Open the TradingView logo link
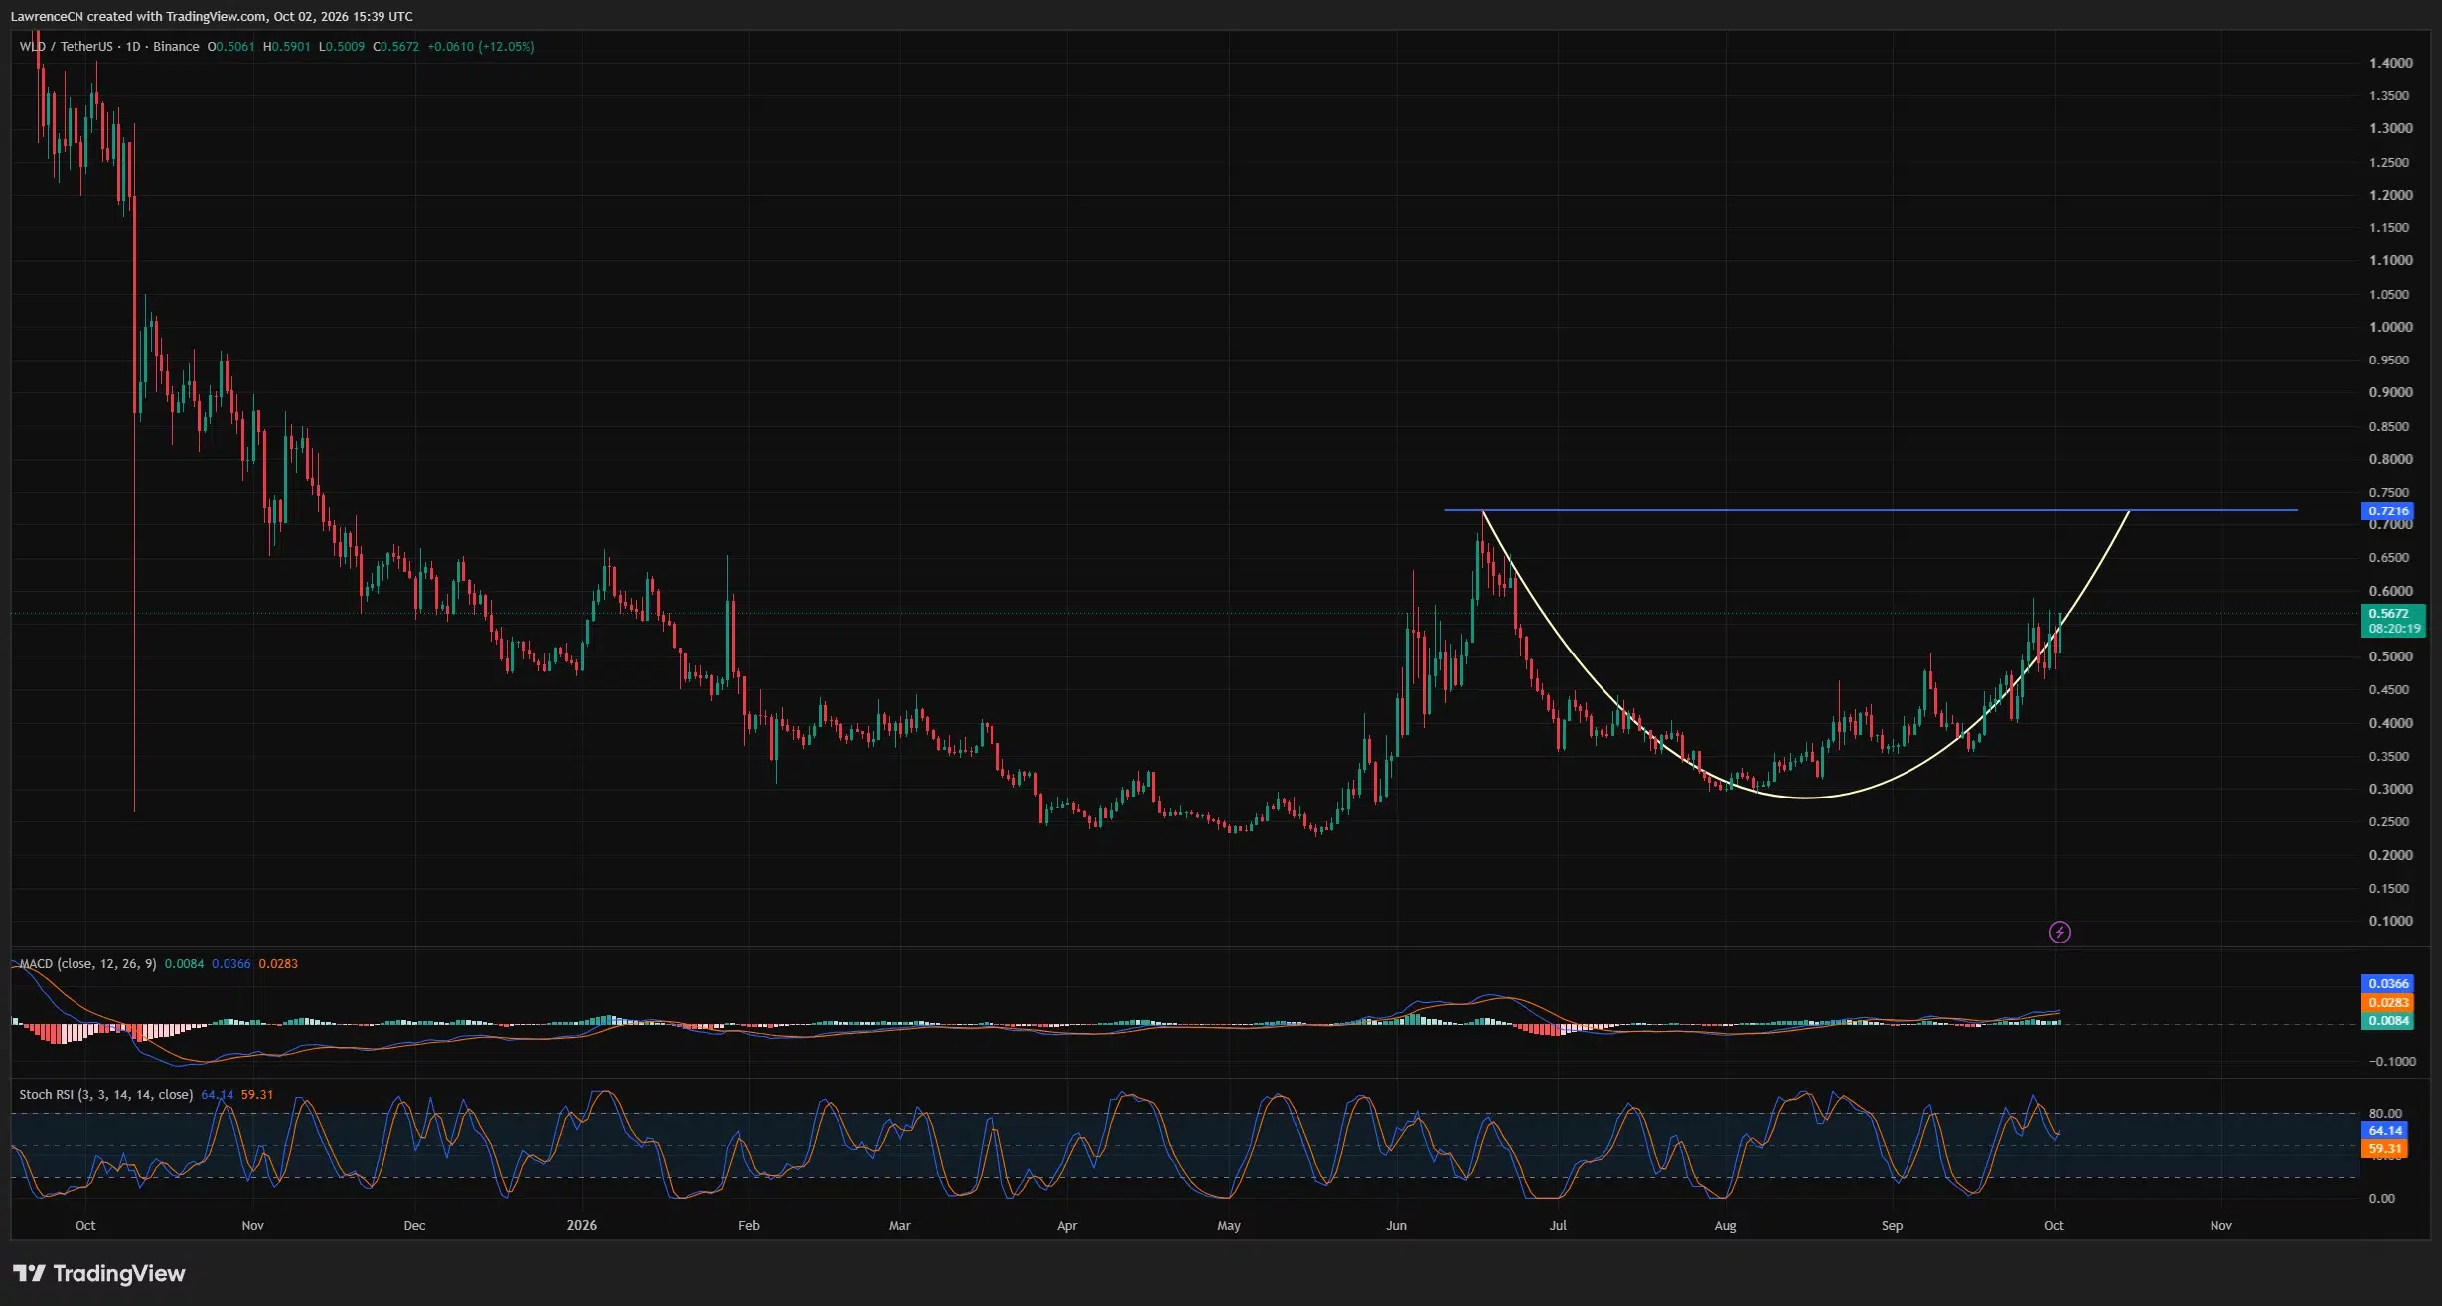 [x=98, y=1273]
